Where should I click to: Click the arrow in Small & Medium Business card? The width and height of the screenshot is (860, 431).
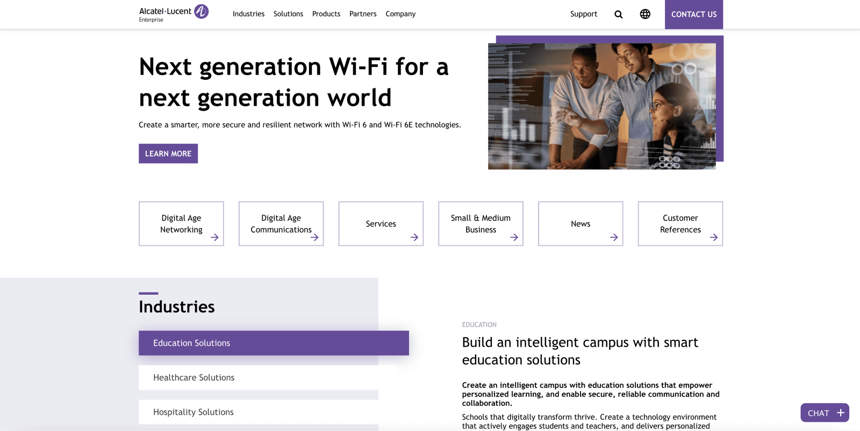point(514,237)
